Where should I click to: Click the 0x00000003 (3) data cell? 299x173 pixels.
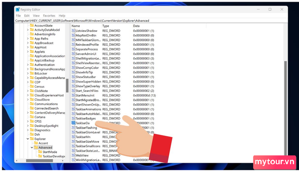(x=144, y=59)
